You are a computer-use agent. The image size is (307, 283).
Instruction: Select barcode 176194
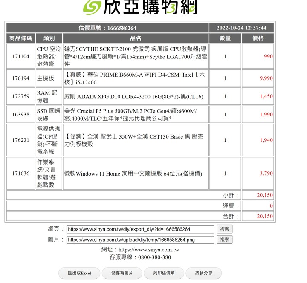pos(21,78)
